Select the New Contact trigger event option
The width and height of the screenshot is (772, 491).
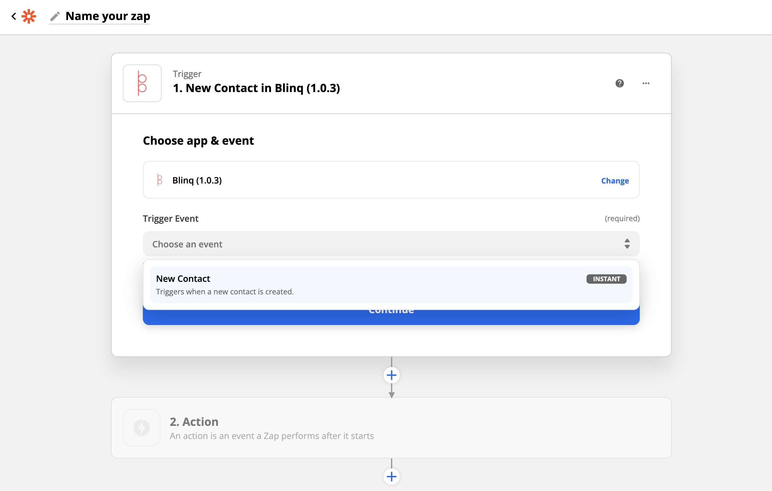391,285
